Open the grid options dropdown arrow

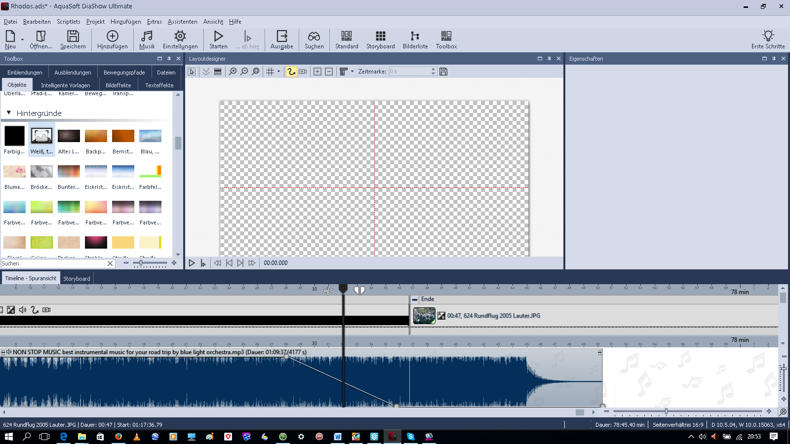(x=278, y=72)
